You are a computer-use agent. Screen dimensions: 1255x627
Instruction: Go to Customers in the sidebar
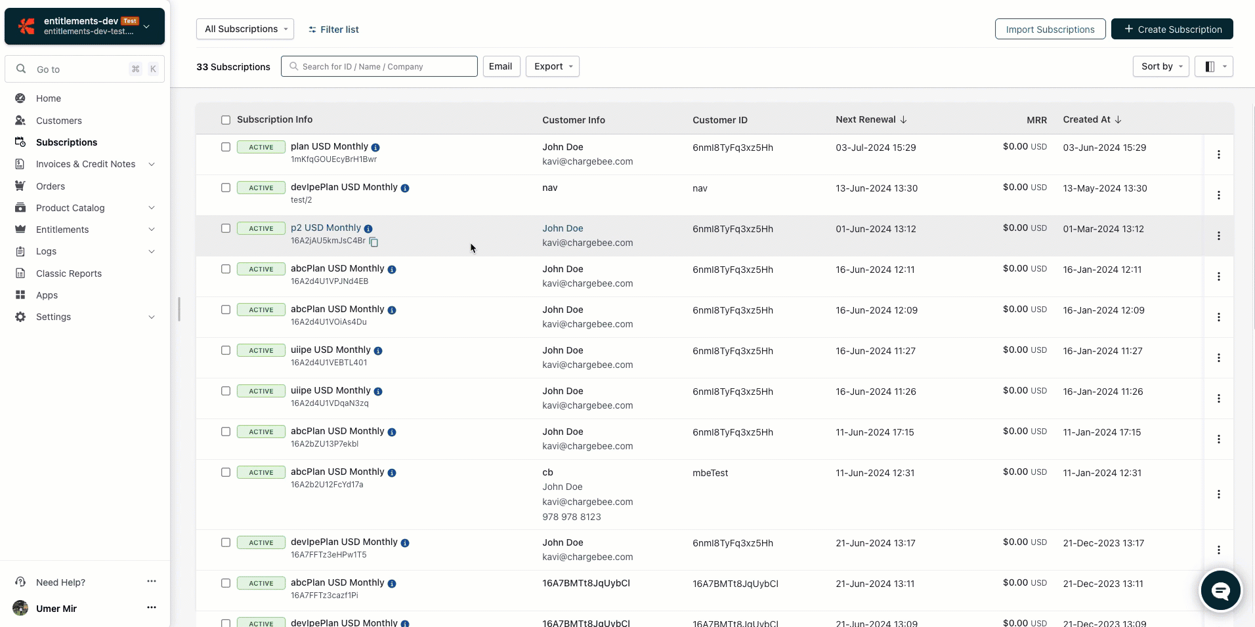pos(59,121)
